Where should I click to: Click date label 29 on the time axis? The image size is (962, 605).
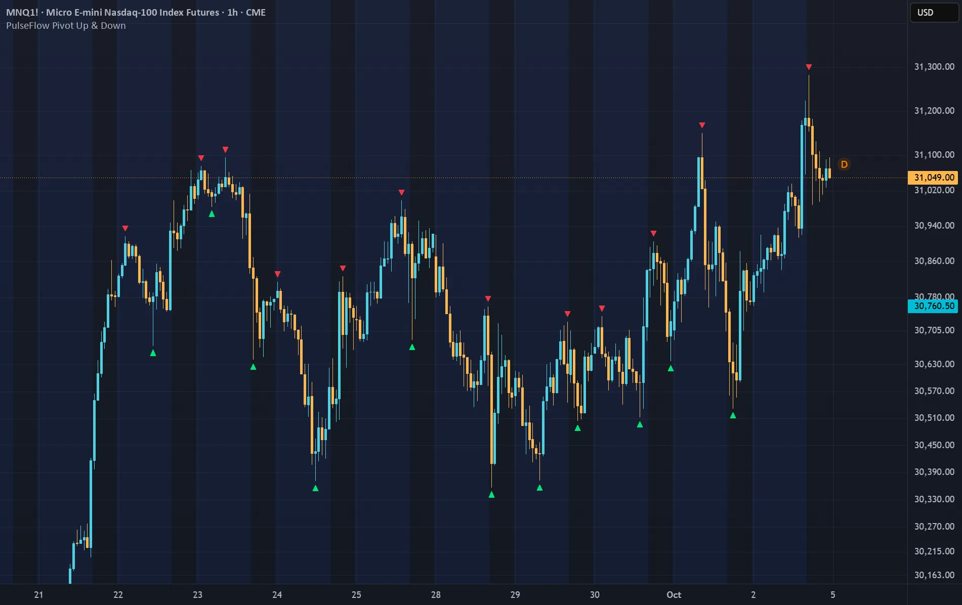point(515,595)
